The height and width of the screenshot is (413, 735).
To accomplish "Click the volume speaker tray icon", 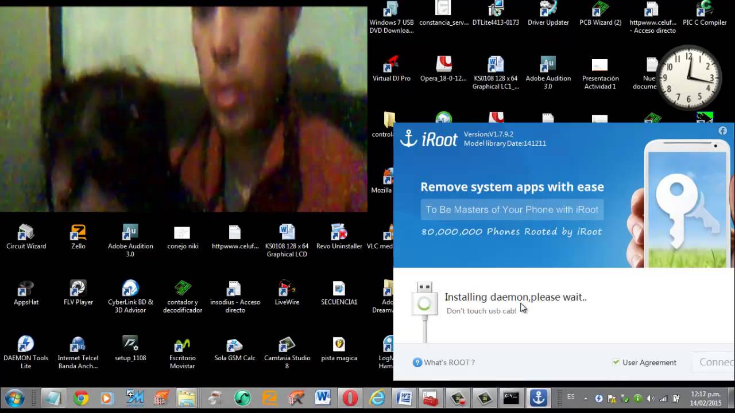I will [651, 398].
